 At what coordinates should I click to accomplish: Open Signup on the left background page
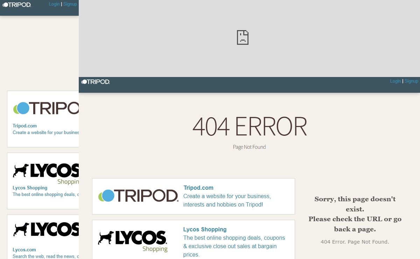pos(70,4)
